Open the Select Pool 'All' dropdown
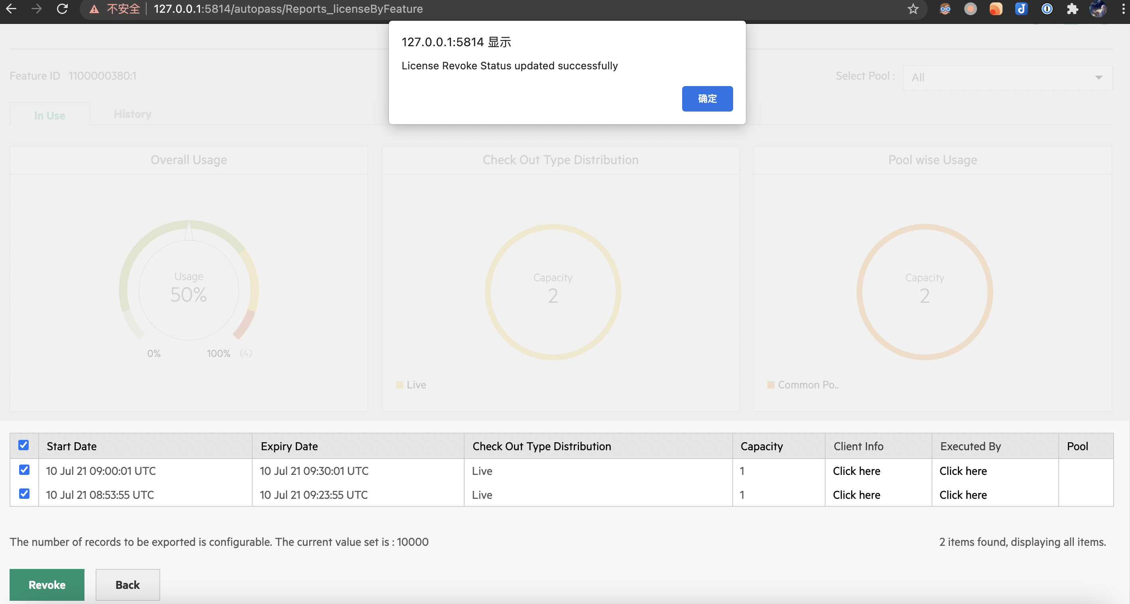This screenshot has width=1130, height=604. (x=1007, y=78)
